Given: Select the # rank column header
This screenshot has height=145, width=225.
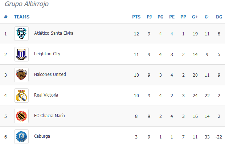Looking at the screenshot, I should tap(6, 17).
